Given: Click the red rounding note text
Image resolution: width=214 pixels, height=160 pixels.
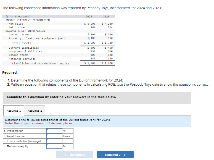Looking at the screenshot, I should pyautogui.click(x=39, y=123).
